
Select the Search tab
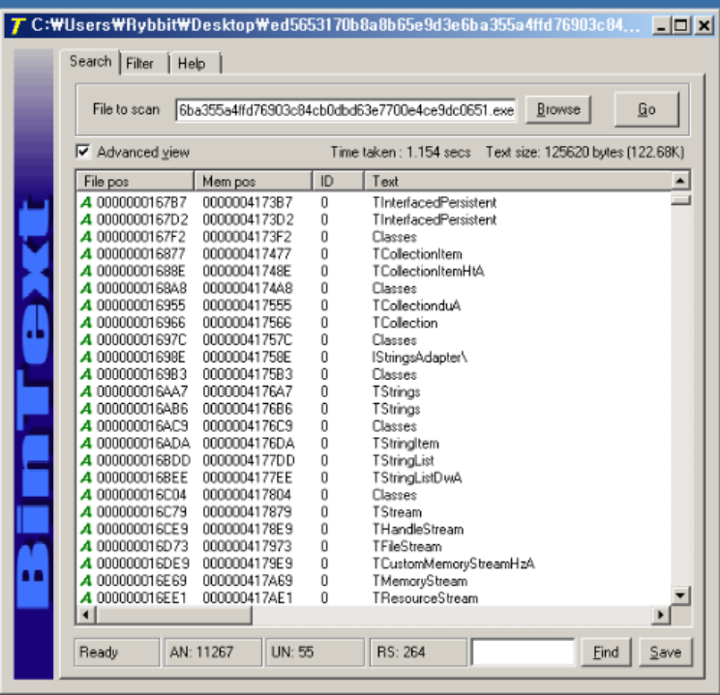pos(90,61)
